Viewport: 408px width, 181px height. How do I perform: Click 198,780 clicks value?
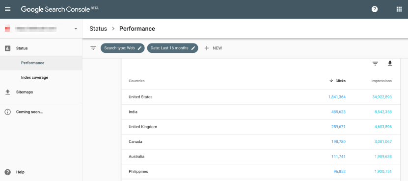[x=338, y=142]
